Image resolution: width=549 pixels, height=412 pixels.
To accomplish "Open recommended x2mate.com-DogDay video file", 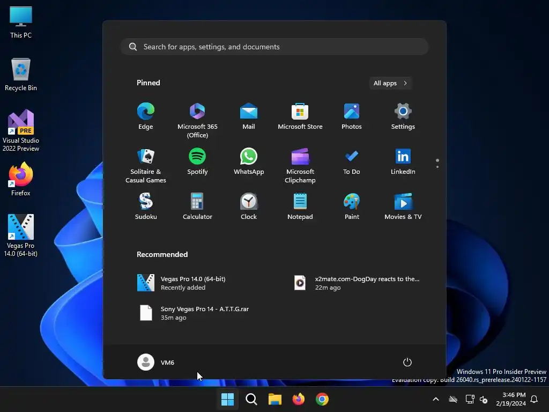I will pos(357,283).
